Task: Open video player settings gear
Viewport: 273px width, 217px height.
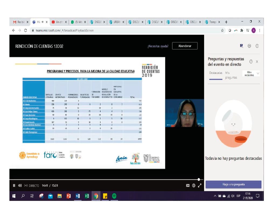Action: 194,185
